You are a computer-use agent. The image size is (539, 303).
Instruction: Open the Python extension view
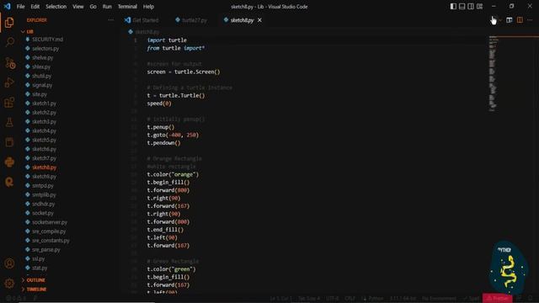tap(9, 162)
